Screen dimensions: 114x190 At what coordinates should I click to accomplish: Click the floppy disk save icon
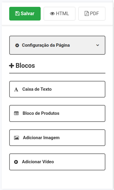click(x=18, y=14)
